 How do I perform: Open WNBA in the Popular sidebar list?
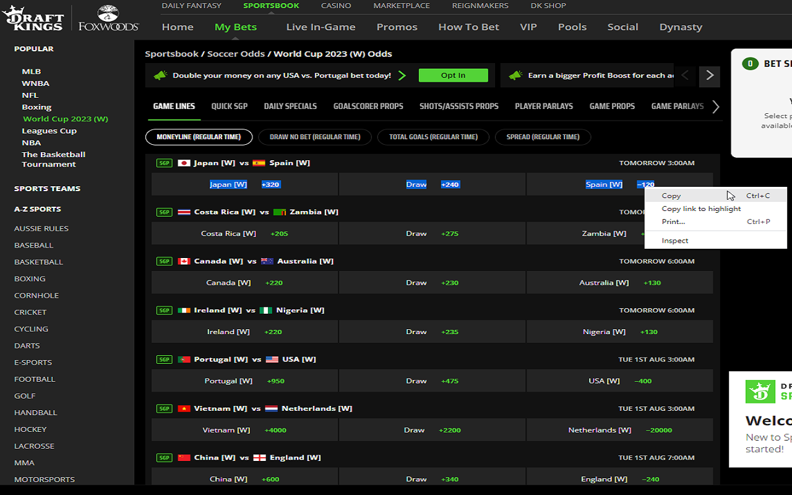[x=35, y=84]
